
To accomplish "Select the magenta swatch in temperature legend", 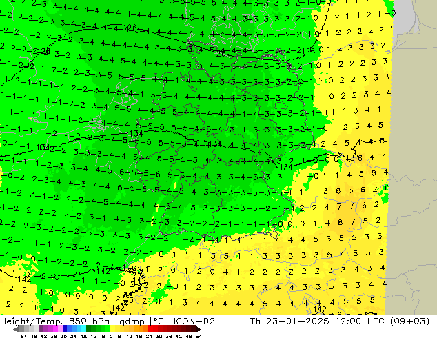I will (x=55, y=329).
